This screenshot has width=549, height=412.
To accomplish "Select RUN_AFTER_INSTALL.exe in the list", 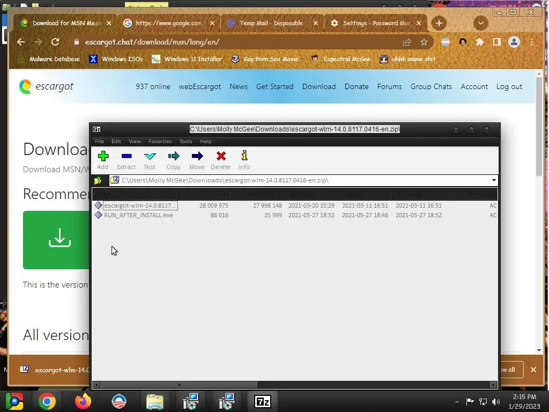I will click(x=138, y=215).
